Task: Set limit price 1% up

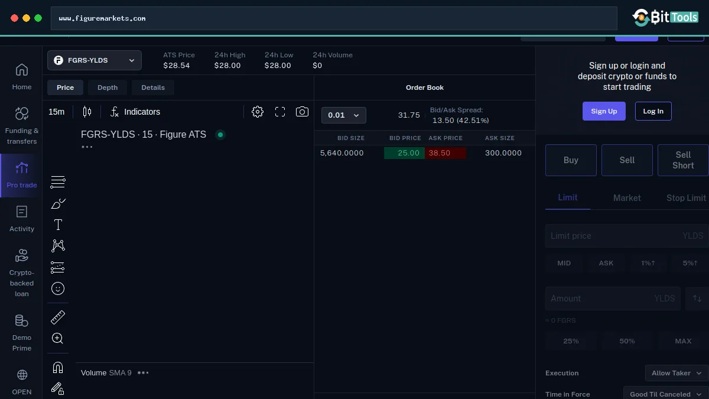Action: pos(648,263)
